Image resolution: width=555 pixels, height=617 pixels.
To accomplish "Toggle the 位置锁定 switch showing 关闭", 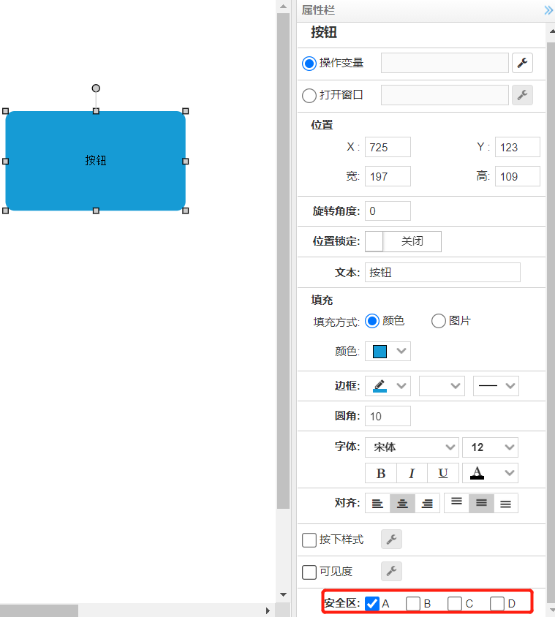I will pyautogui.click(x=403, y=241).
